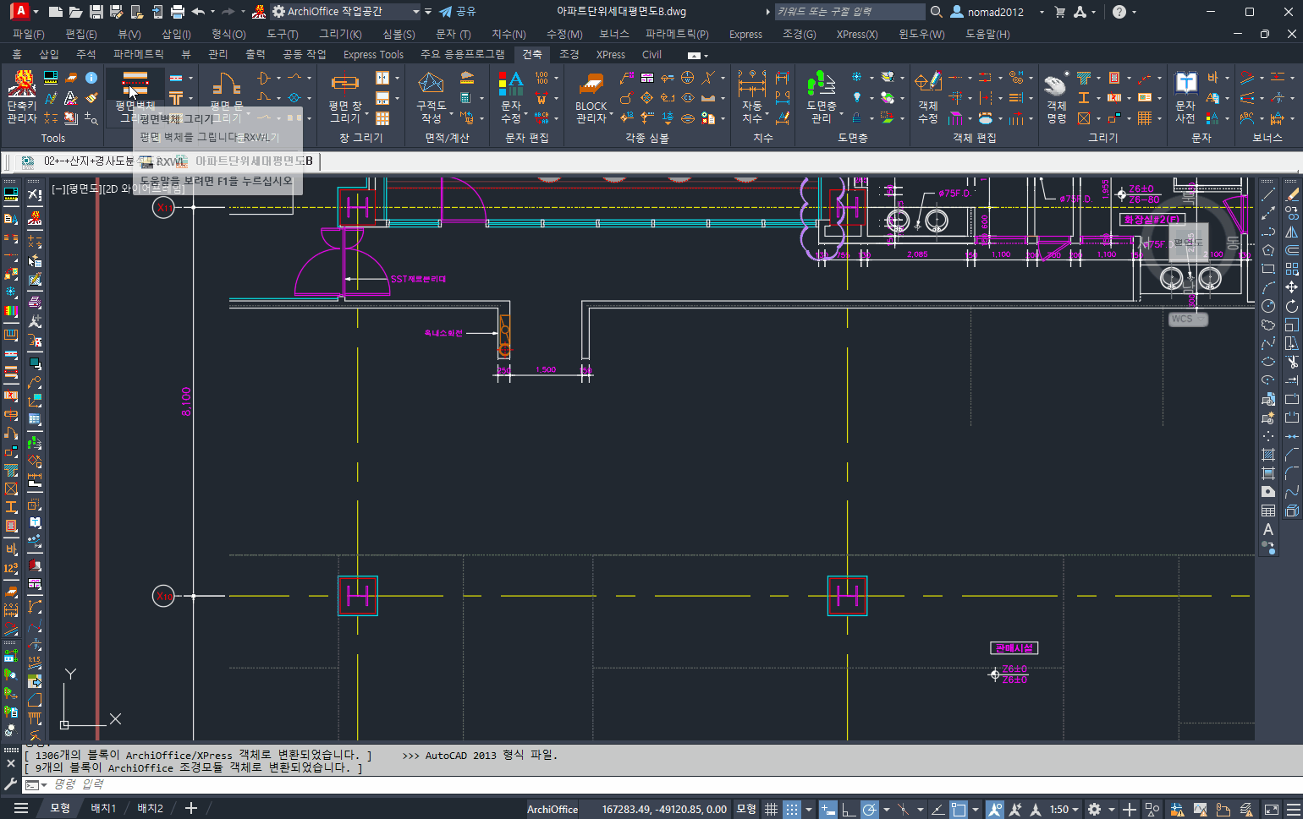Click the 평면벽체 그리기 wall drawing tool

coord(135,85)
